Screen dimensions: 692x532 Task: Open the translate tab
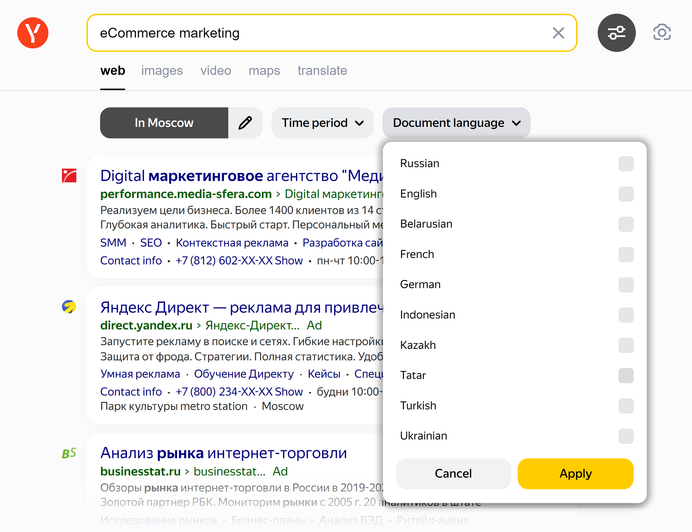[x=322, y=71]
